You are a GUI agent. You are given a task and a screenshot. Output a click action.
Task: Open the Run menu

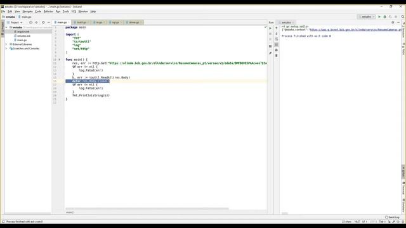pos(58,11)
